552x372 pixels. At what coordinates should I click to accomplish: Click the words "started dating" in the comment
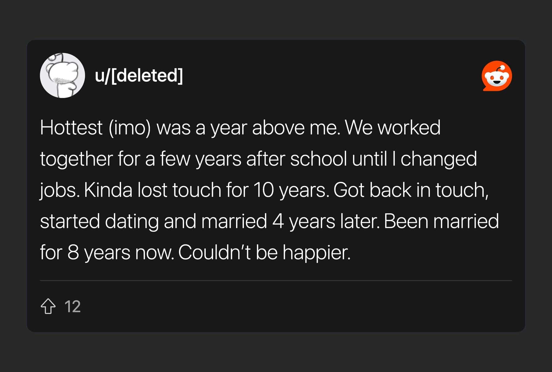coord(99,221)
